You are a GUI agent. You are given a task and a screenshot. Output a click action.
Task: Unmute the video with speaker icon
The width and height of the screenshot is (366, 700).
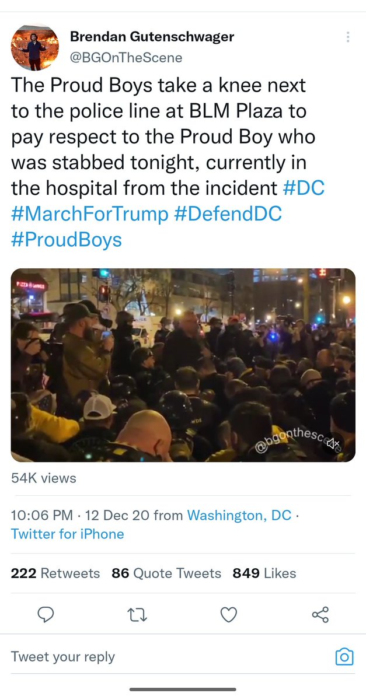click(x=333, y=444)
